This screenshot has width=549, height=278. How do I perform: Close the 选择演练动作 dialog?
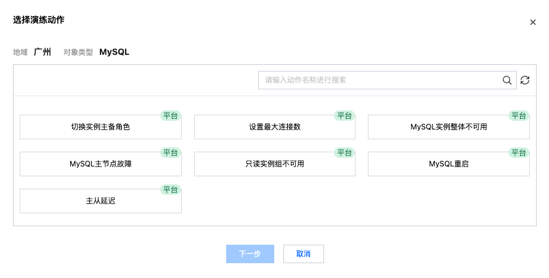tap(533, 22)
